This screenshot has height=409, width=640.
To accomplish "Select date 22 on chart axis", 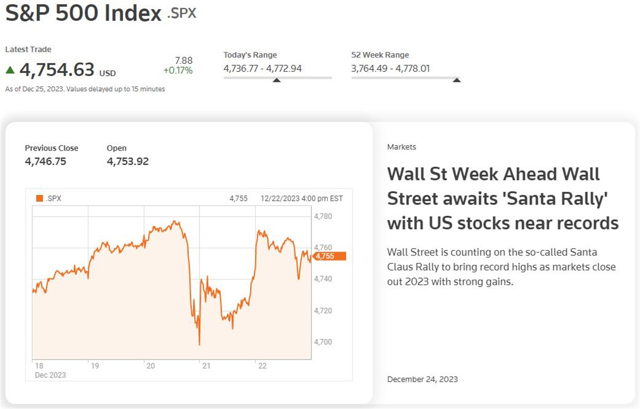I will coord(262,366).
